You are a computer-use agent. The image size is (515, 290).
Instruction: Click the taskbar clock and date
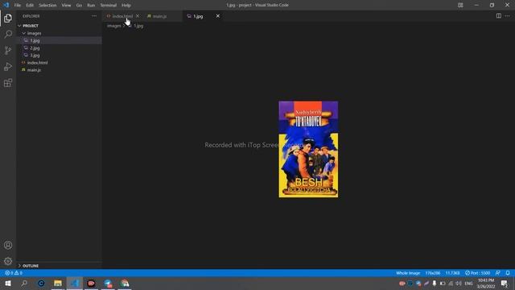(486, 284)
